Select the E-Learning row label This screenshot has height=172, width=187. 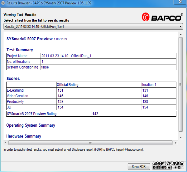pyautogui.click(x=15, y=90)
